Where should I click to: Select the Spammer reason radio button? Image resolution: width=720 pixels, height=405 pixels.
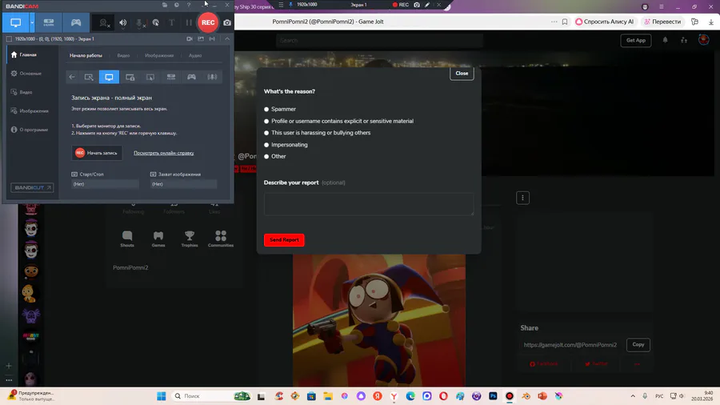(x=266, y=110)
